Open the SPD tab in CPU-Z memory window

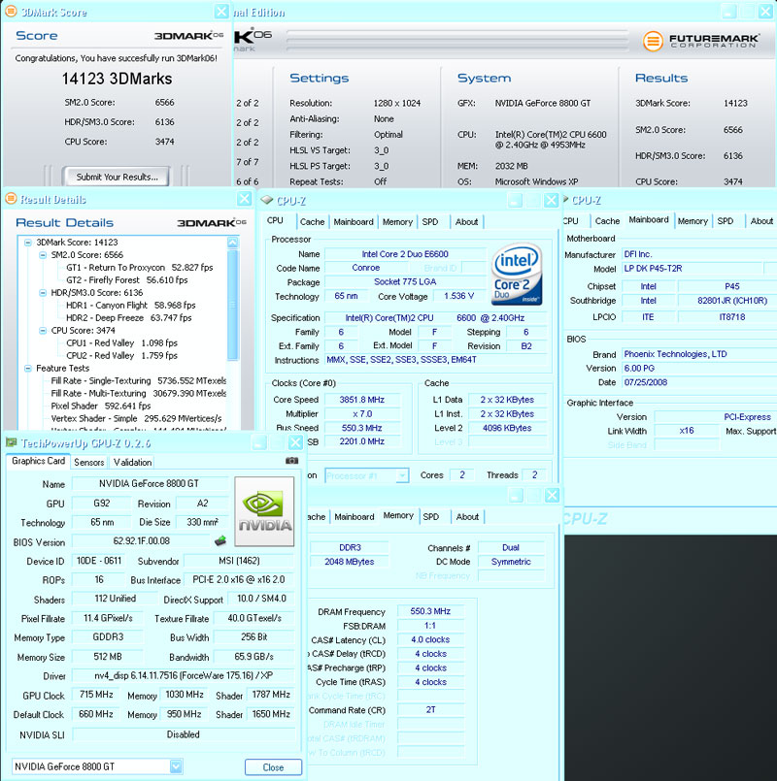click(x=431, y=516)
